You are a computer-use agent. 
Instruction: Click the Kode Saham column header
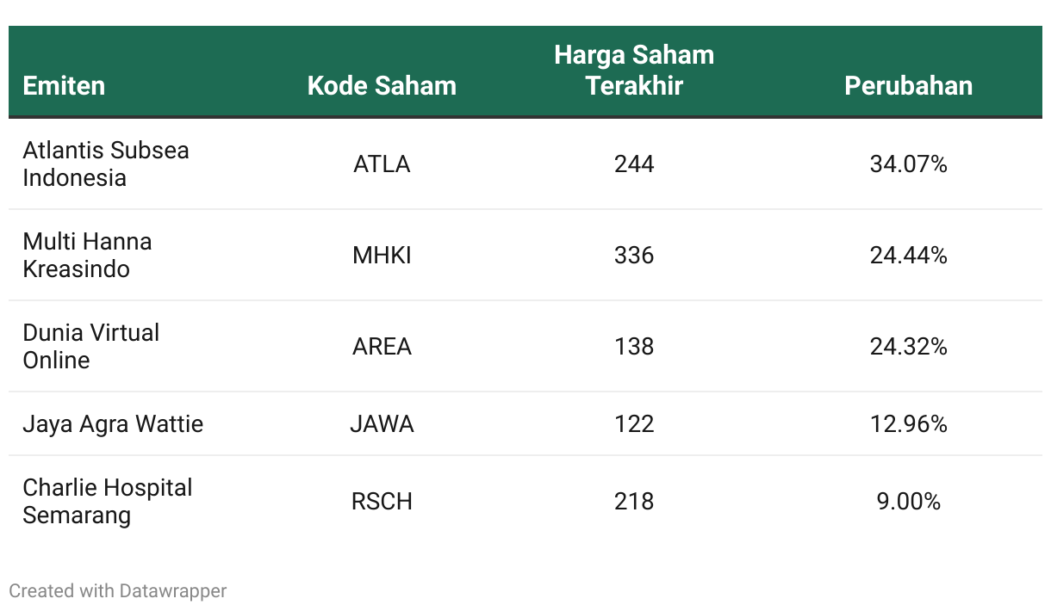pyautogui.click(x=382, y=86)
